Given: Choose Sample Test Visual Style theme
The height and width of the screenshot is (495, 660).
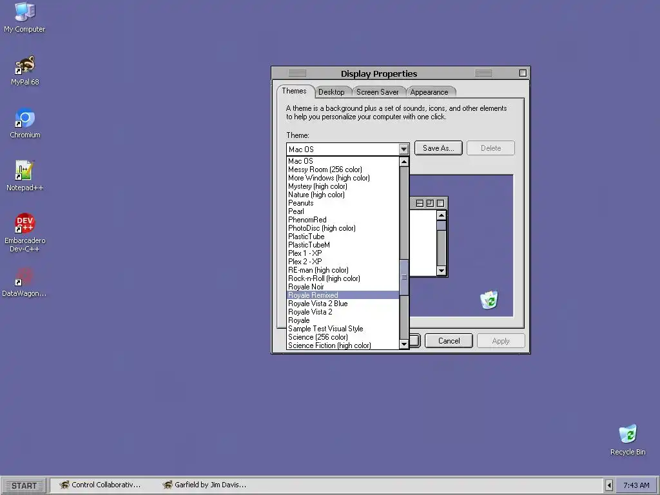Looking at the screenshot, I should pos(343,329).
